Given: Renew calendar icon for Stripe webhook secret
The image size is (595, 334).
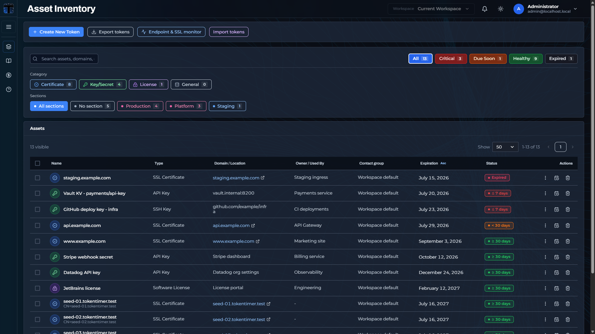Looking at the screenshot, I should 557,257.
